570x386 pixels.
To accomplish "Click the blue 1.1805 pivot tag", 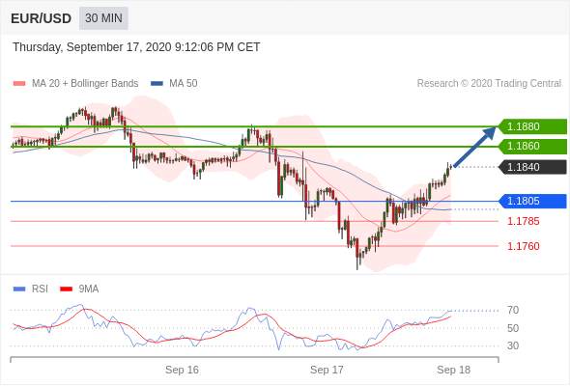I will (532, 201).
